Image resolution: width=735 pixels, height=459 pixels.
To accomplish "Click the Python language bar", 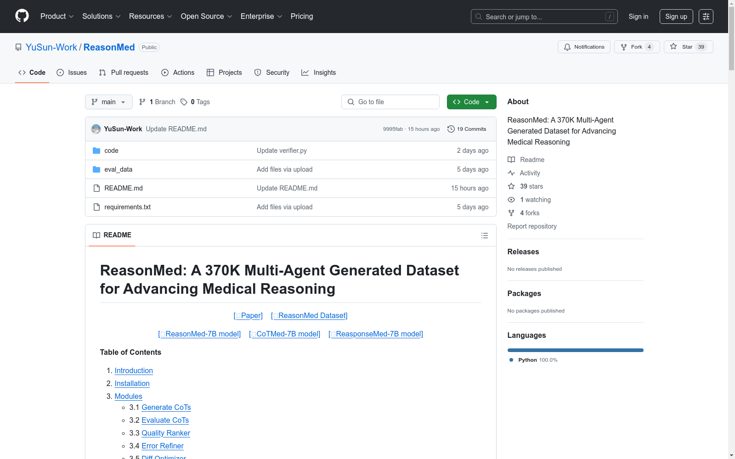I will point(576,350).
